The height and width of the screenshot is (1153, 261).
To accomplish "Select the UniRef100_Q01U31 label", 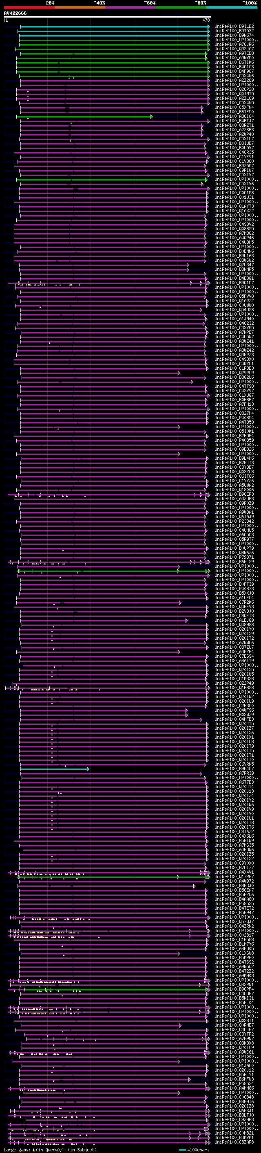I will [x=234, y=198].
